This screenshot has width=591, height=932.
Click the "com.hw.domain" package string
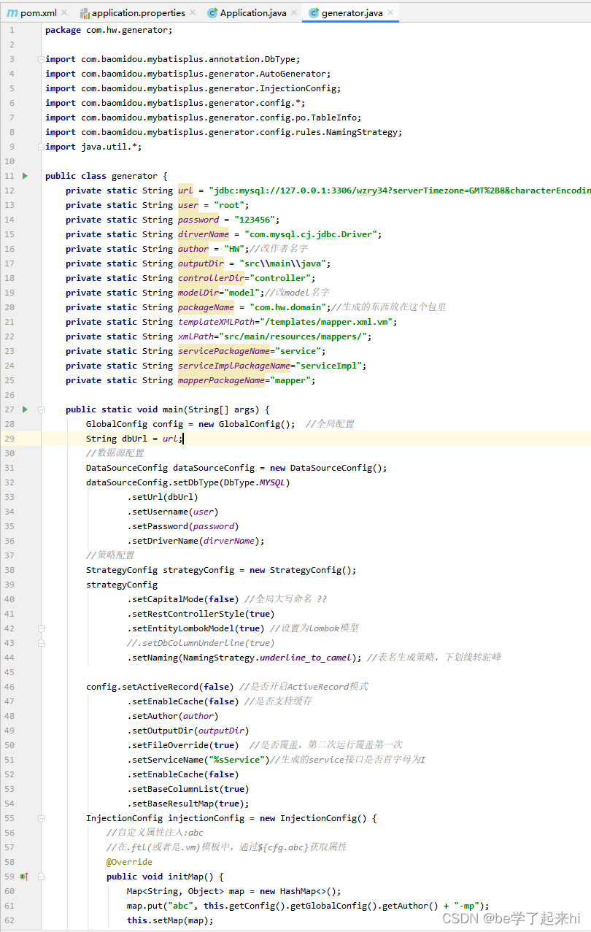[x=287, y=307]
